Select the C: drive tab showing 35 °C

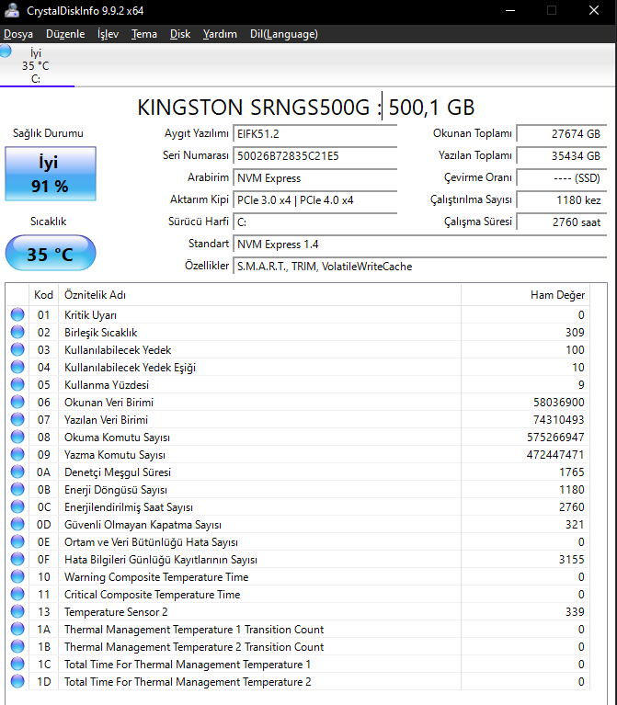coord(37,65)
